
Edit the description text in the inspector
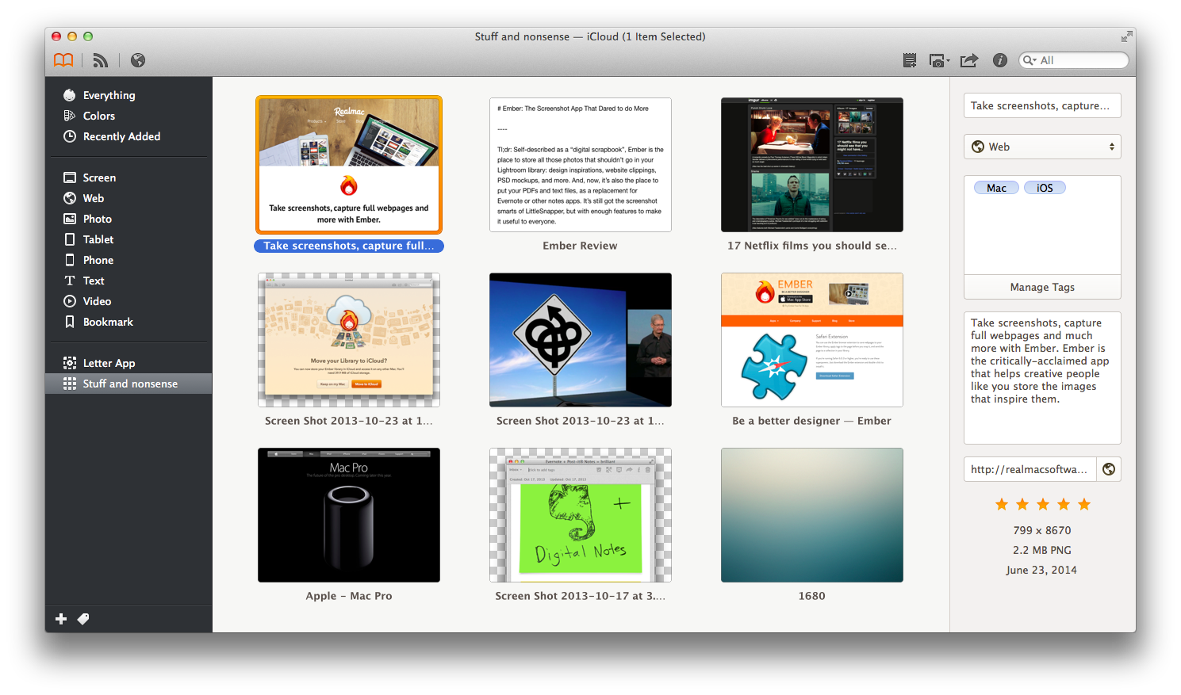(1042, 377)
